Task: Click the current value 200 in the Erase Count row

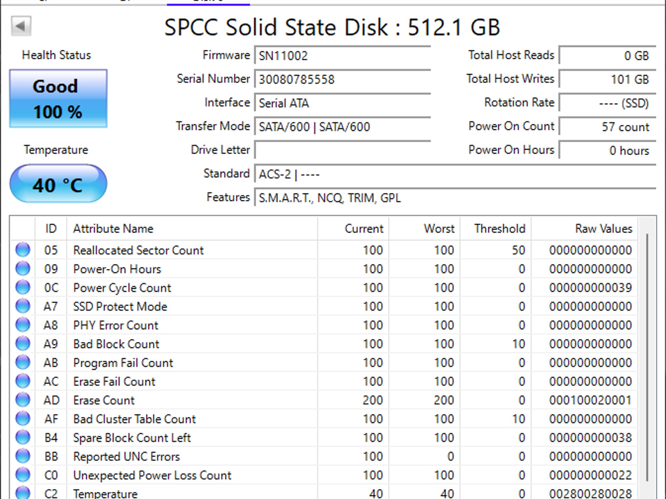Action: (x=373, y=400)
